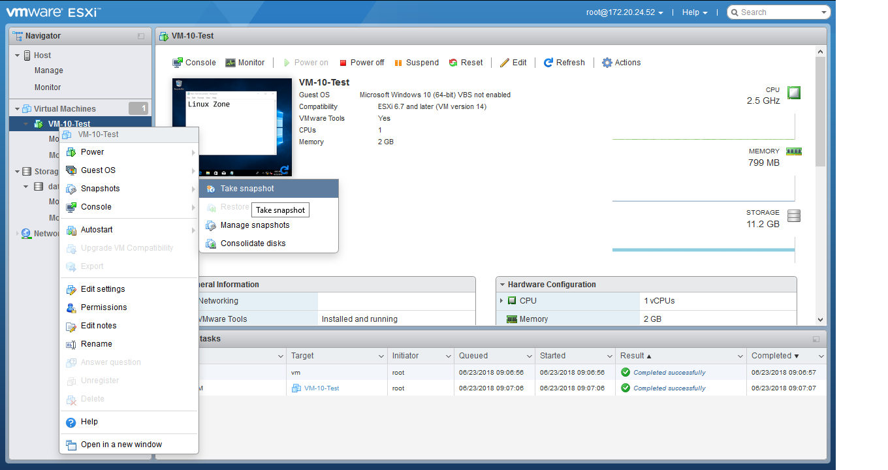
Task: Open Edit settings from context menu
Action: point(103,289)
